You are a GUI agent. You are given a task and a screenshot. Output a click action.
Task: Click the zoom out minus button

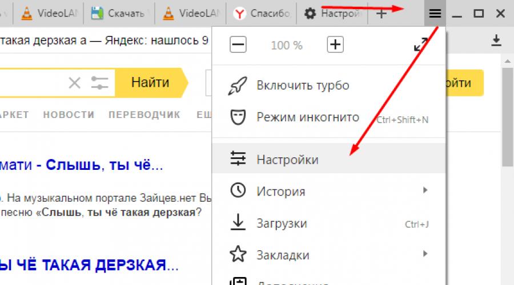pyautogui.click(x=238, y=45)
